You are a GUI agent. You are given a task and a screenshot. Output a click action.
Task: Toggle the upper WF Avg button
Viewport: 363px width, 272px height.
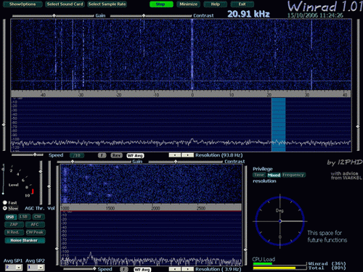135,155
